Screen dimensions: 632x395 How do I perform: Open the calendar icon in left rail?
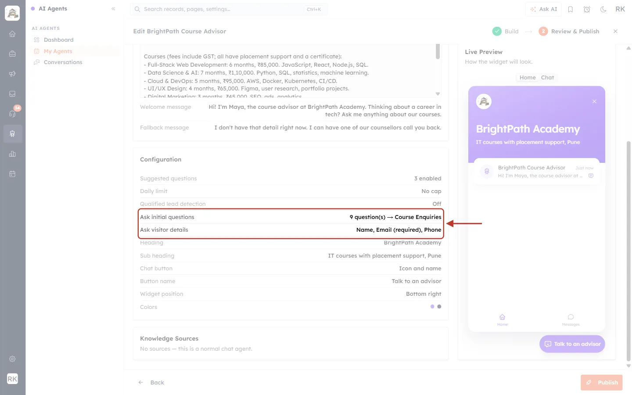tap(12, 174)
